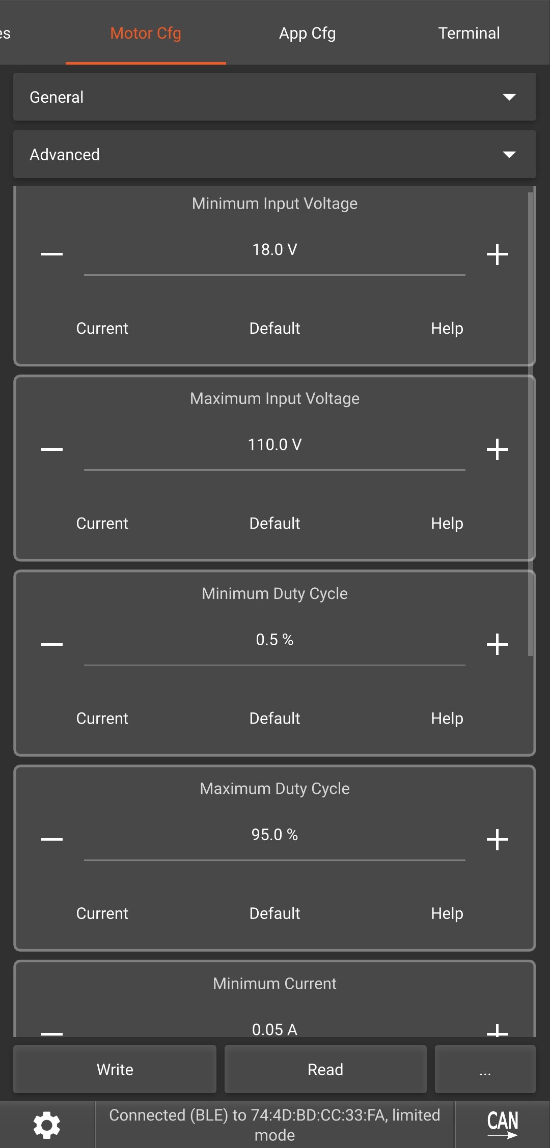
Task: Increase Maximum Input Voltage with plus icon
Action: [497, 449]
